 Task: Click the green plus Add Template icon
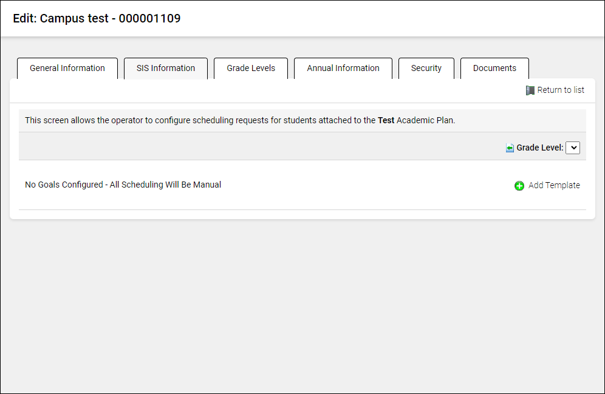[519, 186]
